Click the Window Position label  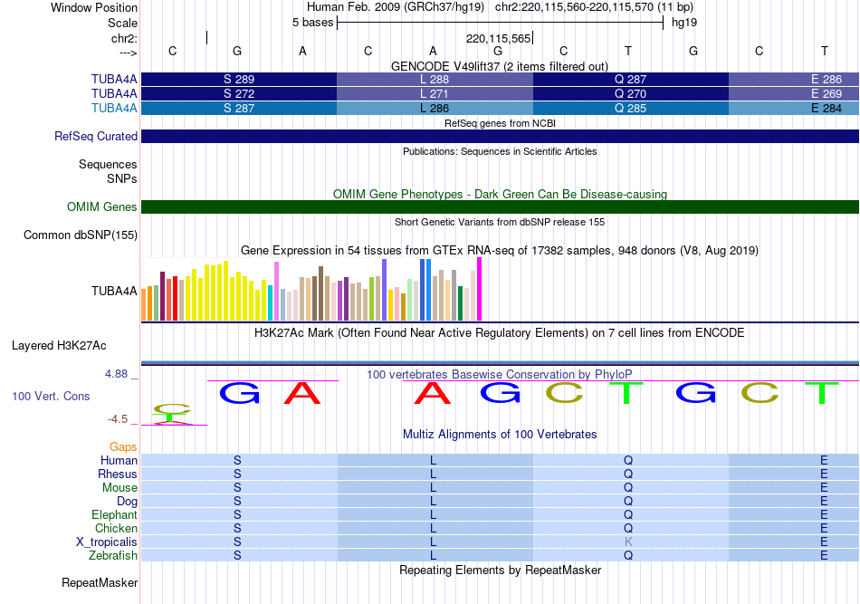coord(94,7)
